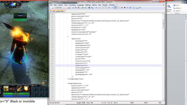Click the scrollbar down arrow in editor
Screen dimensions: 187x105
pyautogui.click(x=163, y=99)
